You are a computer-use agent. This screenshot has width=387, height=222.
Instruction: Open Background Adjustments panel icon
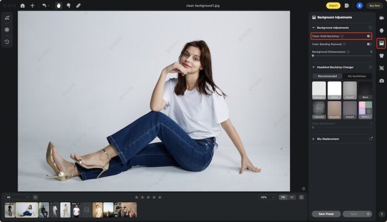(381, 44)
